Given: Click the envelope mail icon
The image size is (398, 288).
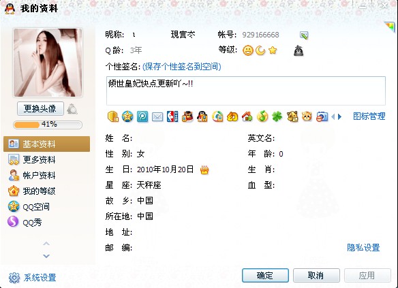Looking at the screenshot, I should click(x=157, y=117).
